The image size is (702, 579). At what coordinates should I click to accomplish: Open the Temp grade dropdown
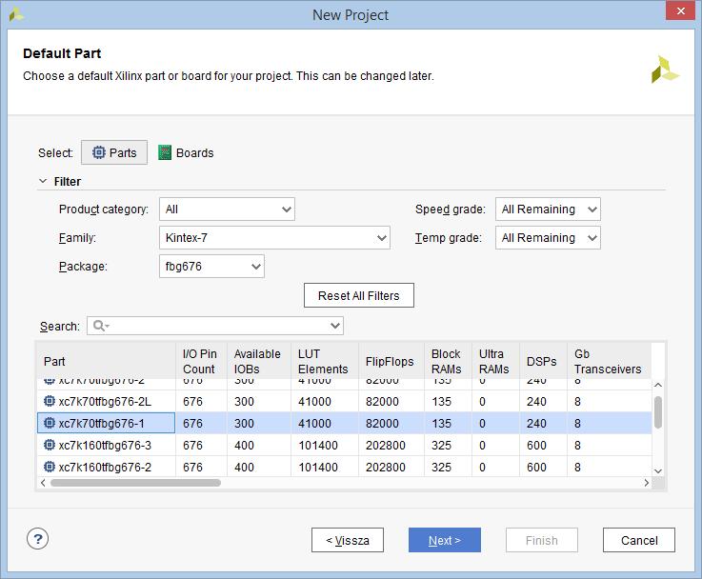[548, 237]
